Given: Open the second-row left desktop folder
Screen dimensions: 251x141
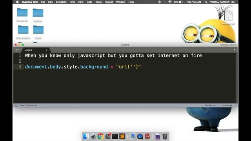Looking at the screenshot, I should [x=23, y=30].
